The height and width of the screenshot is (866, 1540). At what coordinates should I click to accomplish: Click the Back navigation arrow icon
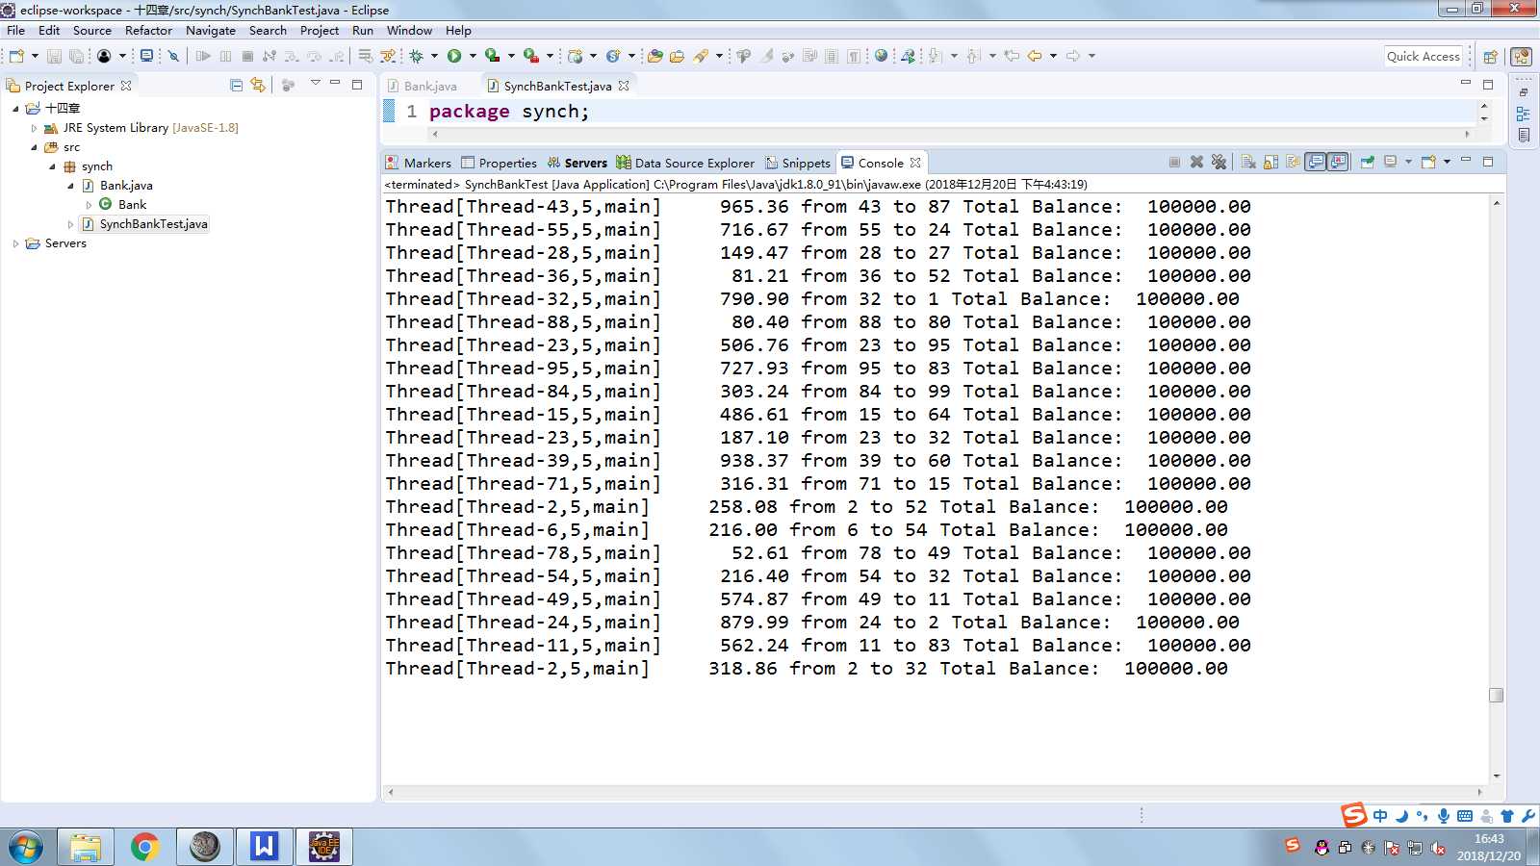coord(1034,56)
